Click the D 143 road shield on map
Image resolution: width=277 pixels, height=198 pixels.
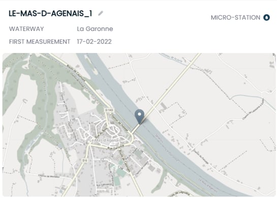[109, 110]
